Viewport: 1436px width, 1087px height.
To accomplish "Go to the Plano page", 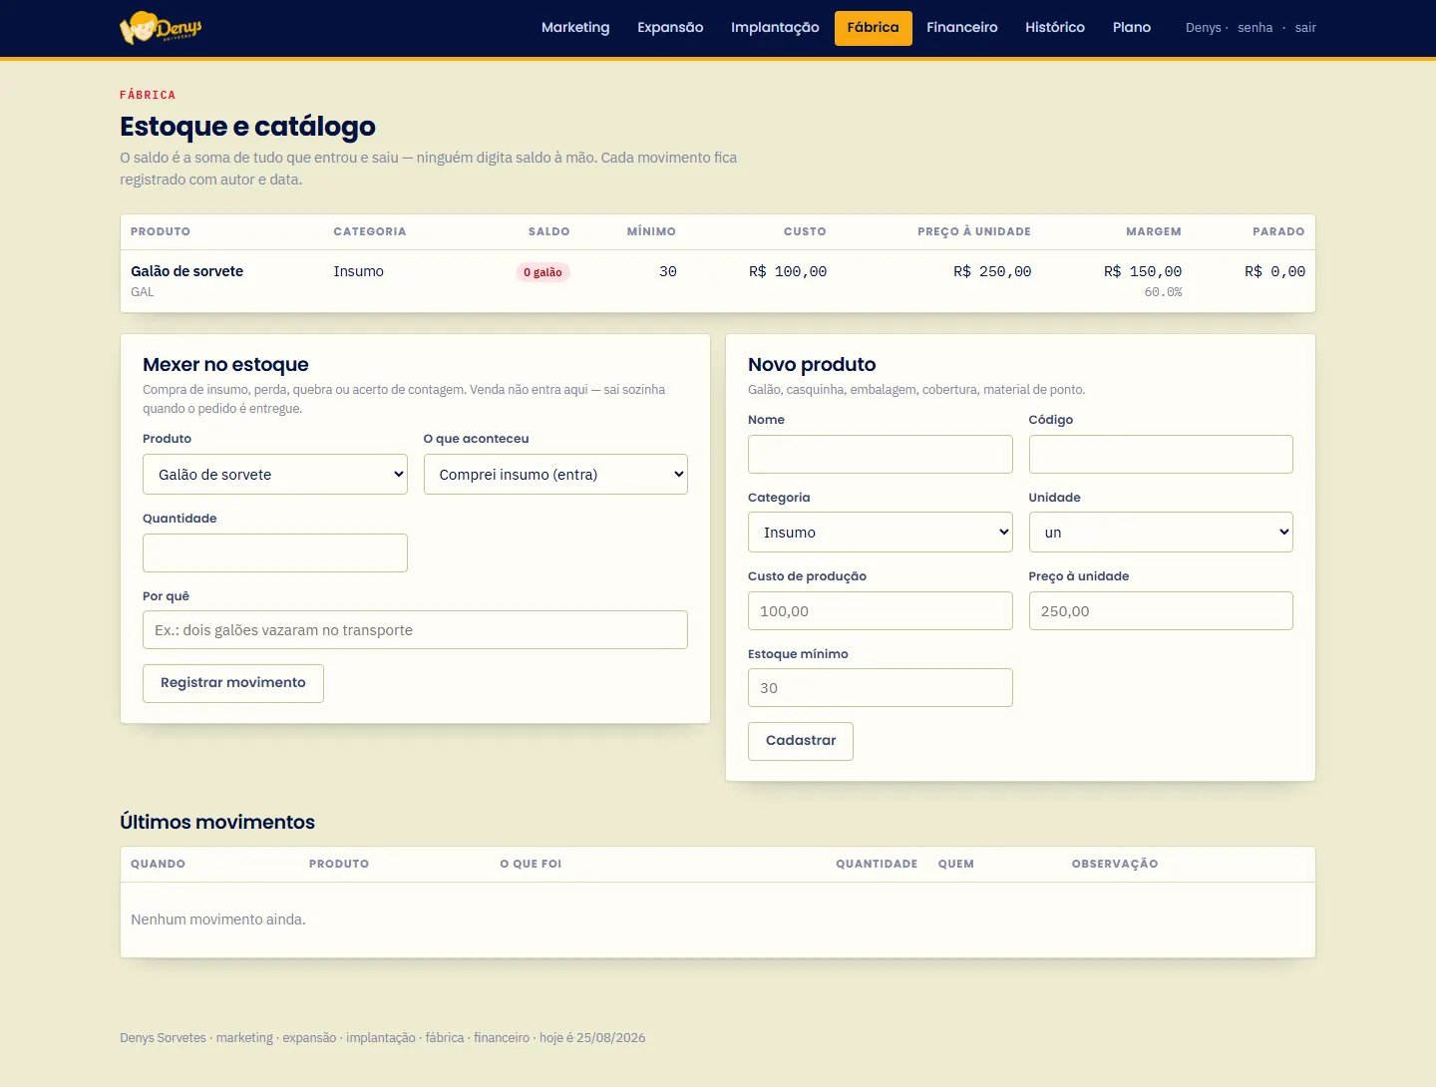I will click(x=1132, y=28).
